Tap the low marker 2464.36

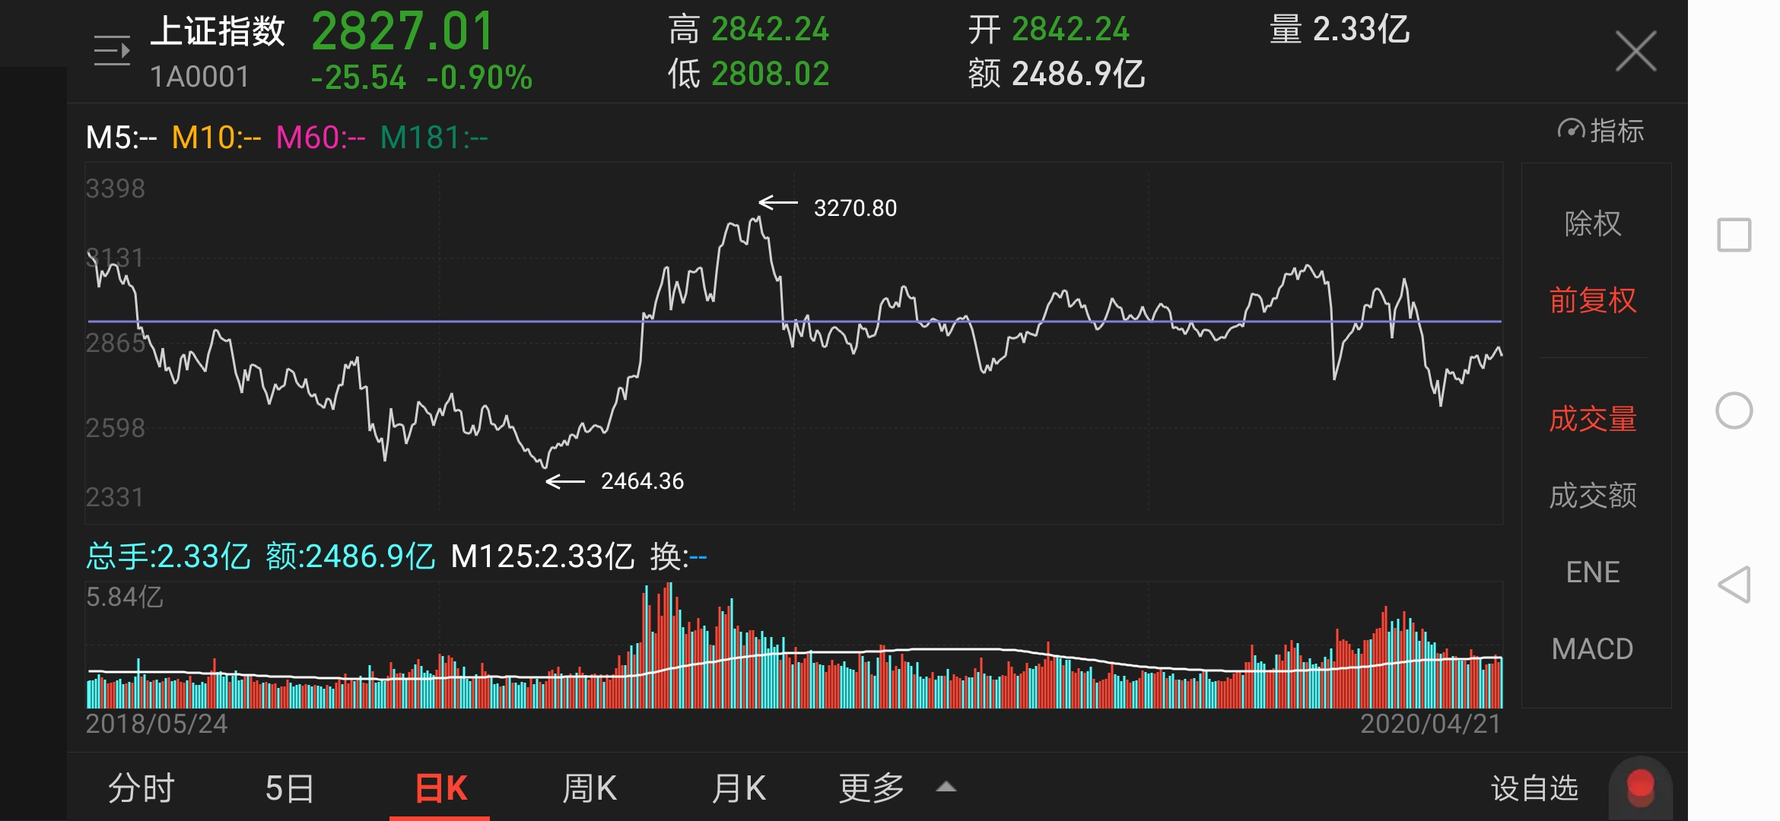coord(642,480)
